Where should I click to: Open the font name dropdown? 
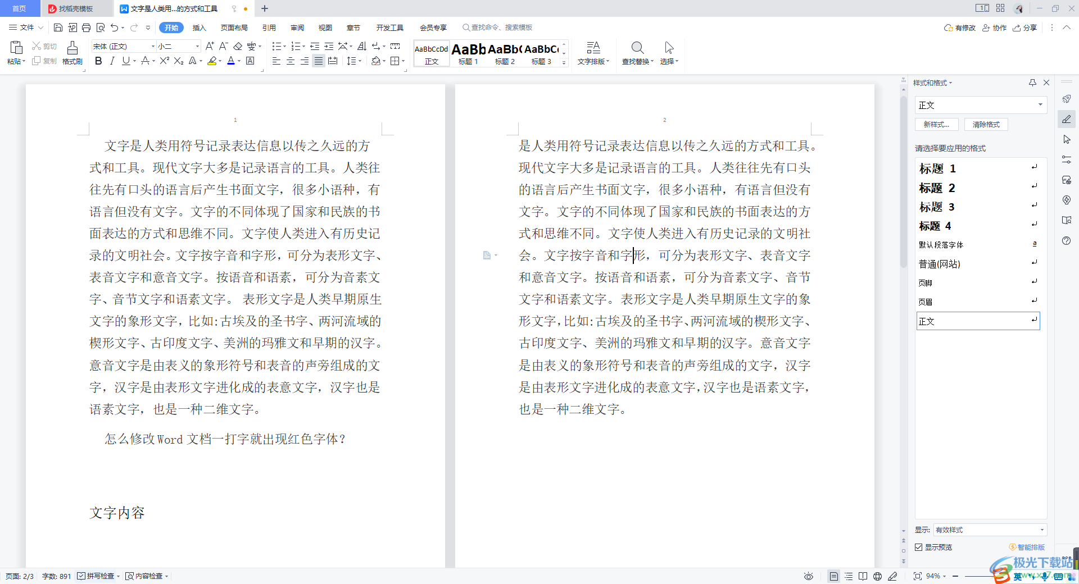153,46
